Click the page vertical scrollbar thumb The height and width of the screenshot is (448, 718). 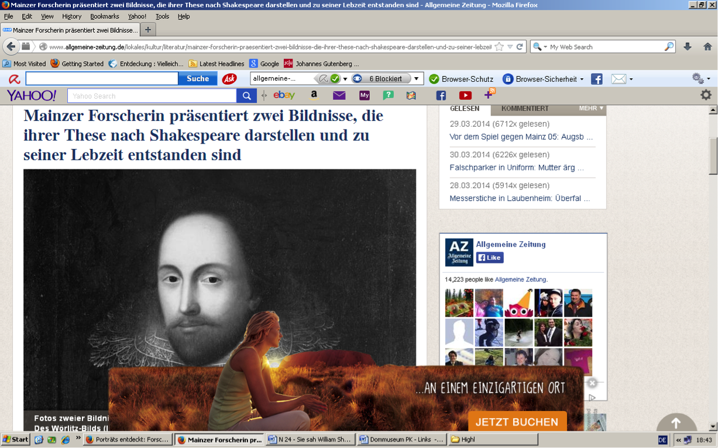coord(713,157)
